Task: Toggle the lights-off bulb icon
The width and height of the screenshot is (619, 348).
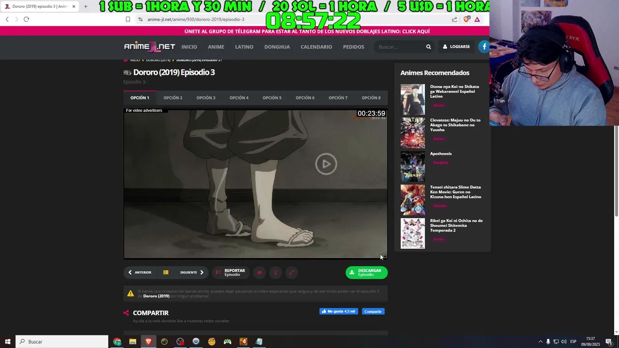Action: click(x=276, y=273)
